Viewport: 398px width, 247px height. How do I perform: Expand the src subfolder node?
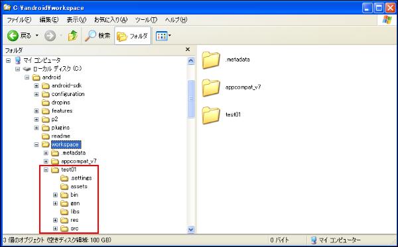point(55,228)
